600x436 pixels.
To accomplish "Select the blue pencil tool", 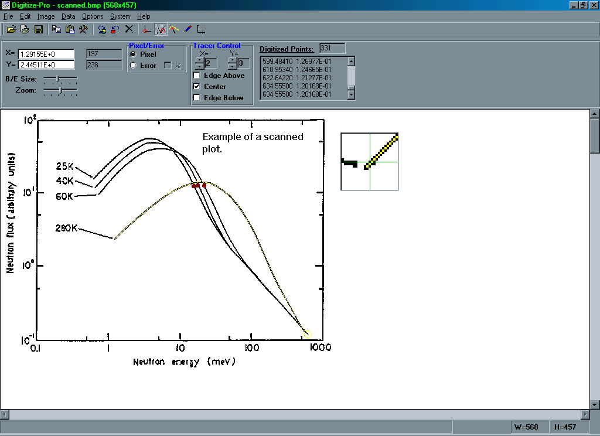I will tap(187, 29).
